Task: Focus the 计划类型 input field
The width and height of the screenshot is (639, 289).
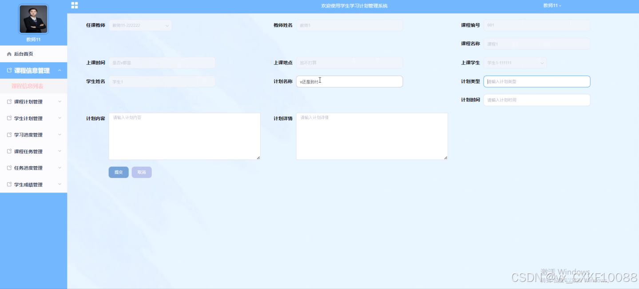Action: pyautogui.click(x=537, y=81)
